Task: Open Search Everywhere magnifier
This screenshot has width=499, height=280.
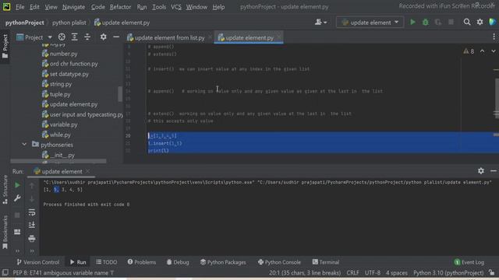Action: 467,23
